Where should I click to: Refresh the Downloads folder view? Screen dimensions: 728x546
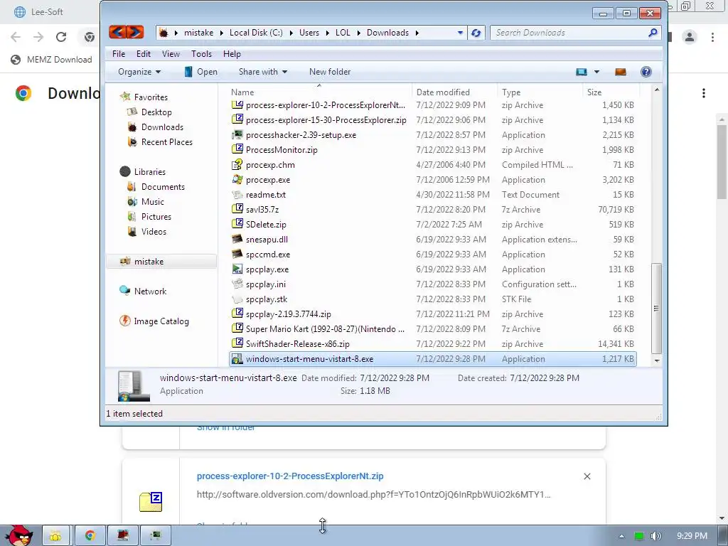click(476, 33)
